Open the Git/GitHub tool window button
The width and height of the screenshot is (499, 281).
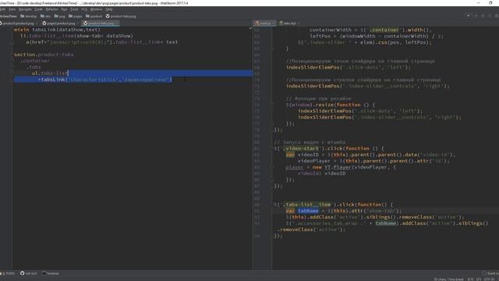29,273
